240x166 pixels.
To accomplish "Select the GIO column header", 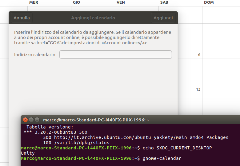I will [77, 2].
